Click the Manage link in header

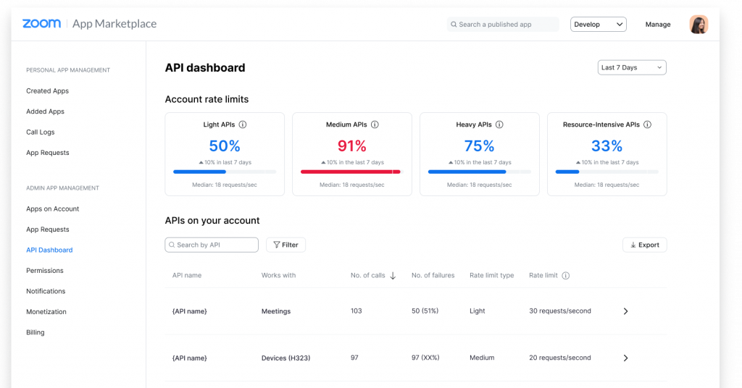coord(658,25)
